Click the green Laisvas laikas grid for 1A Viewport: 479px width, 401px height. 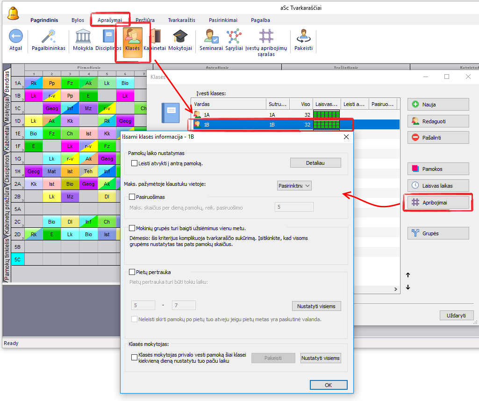tap(326, 114)
